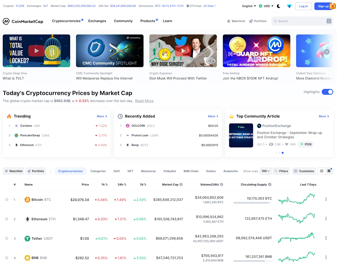Open the Products nav menu
Screen dimensions: 337x266
point(148,21)
